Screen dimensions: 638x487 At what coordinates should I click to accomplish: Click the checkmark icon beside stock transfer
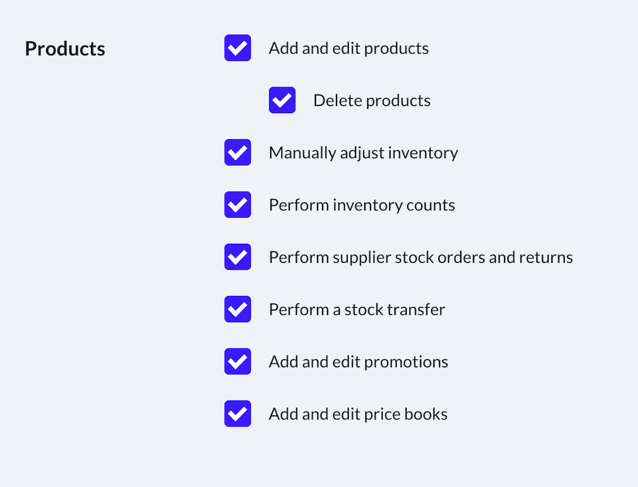[x=238, y=309]
